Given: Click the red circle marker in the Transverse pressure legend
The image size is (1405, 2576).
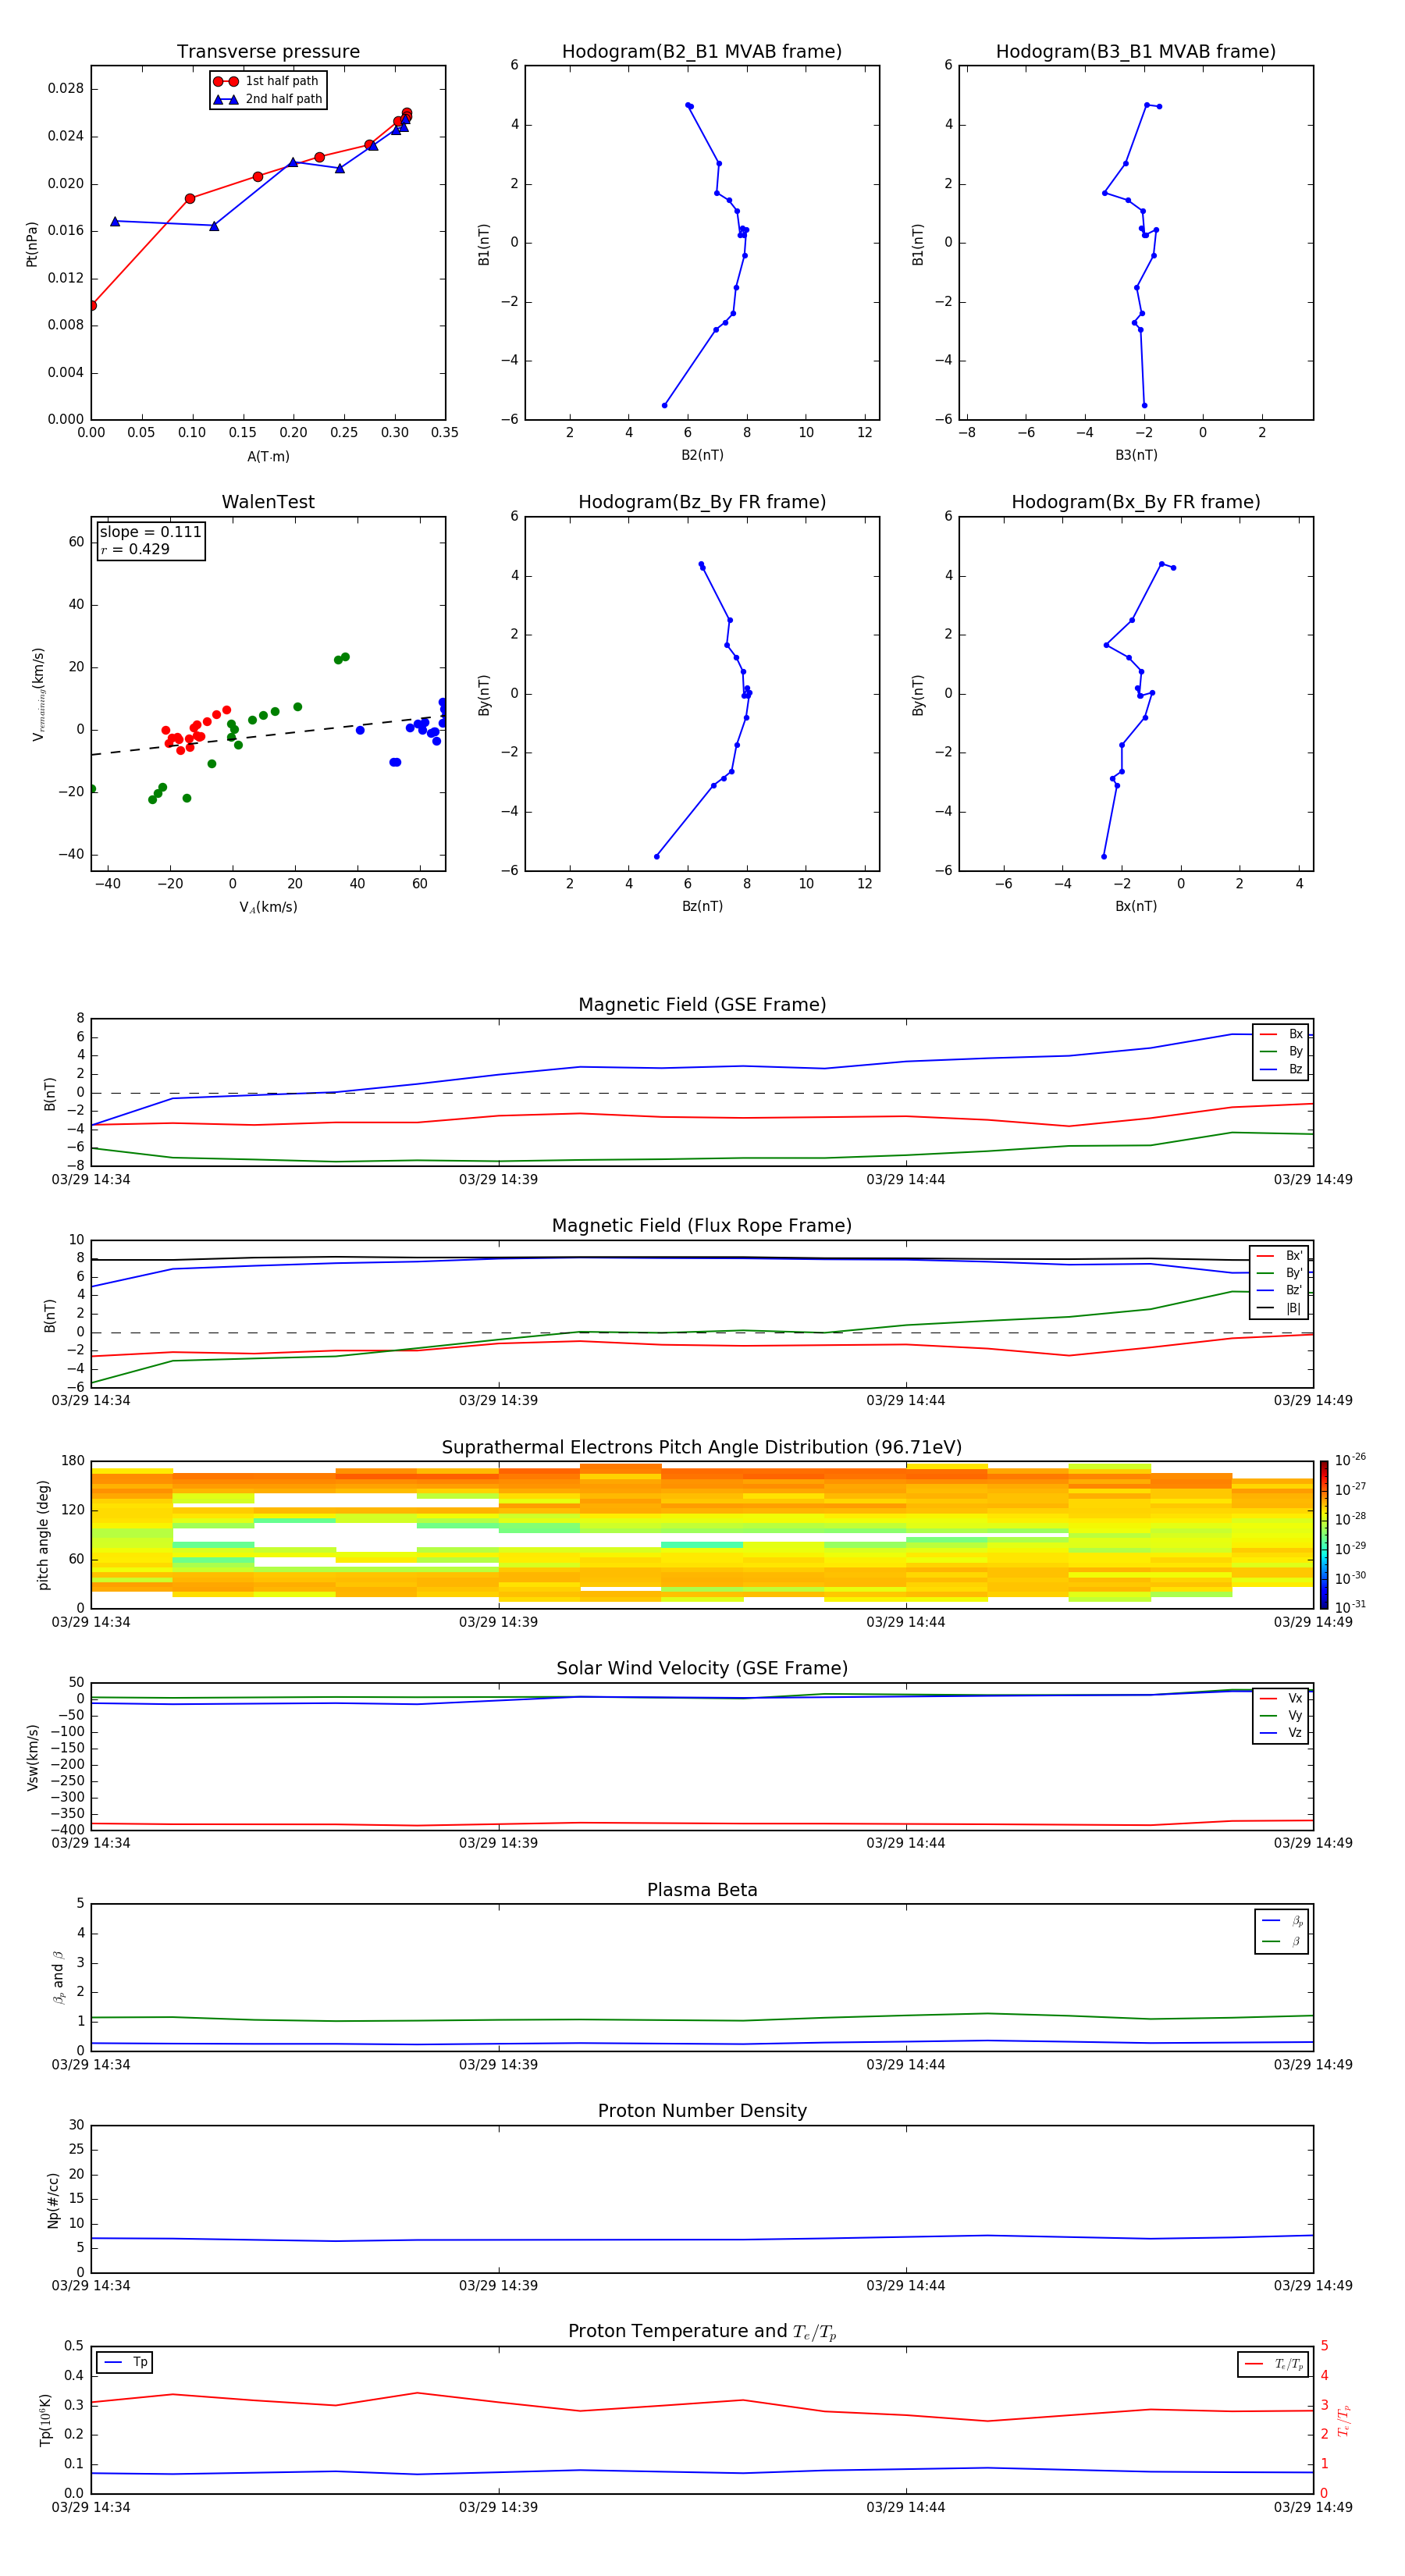Looking at the screenshot, I should [225, 81].
